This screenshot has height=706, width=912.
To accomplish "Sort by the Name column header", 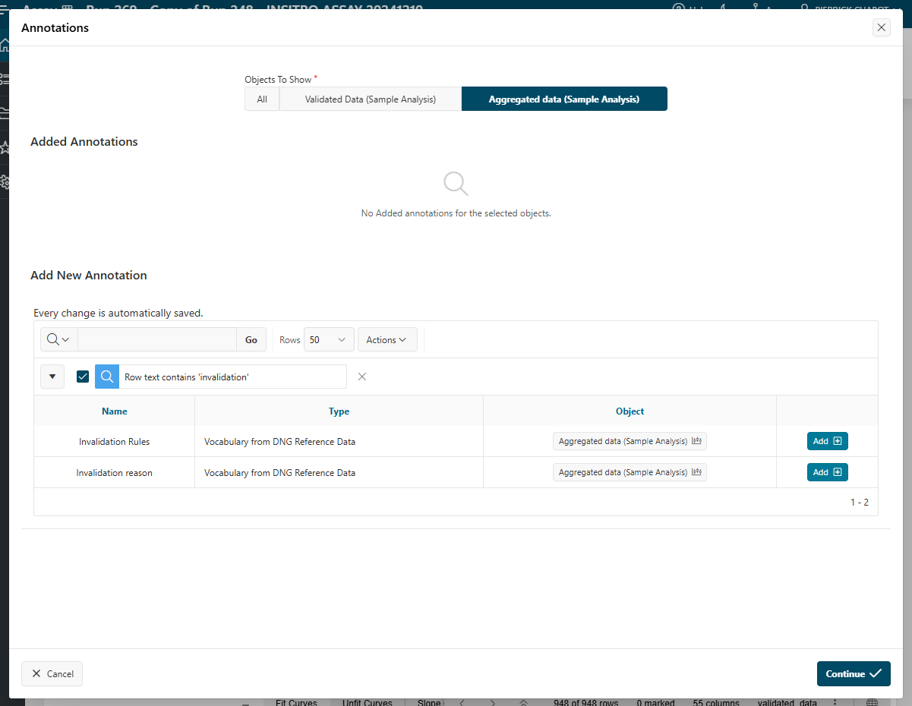I will tap(115, 411).
